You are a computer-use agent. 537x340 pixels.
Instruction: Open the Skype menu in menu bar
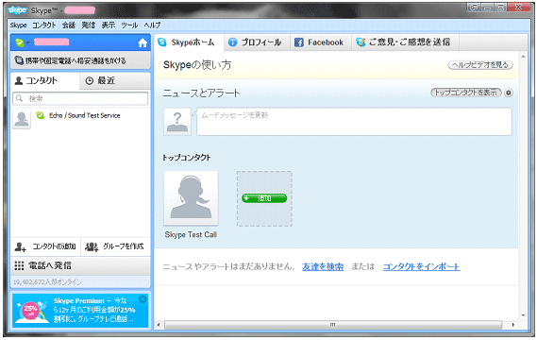18,25
